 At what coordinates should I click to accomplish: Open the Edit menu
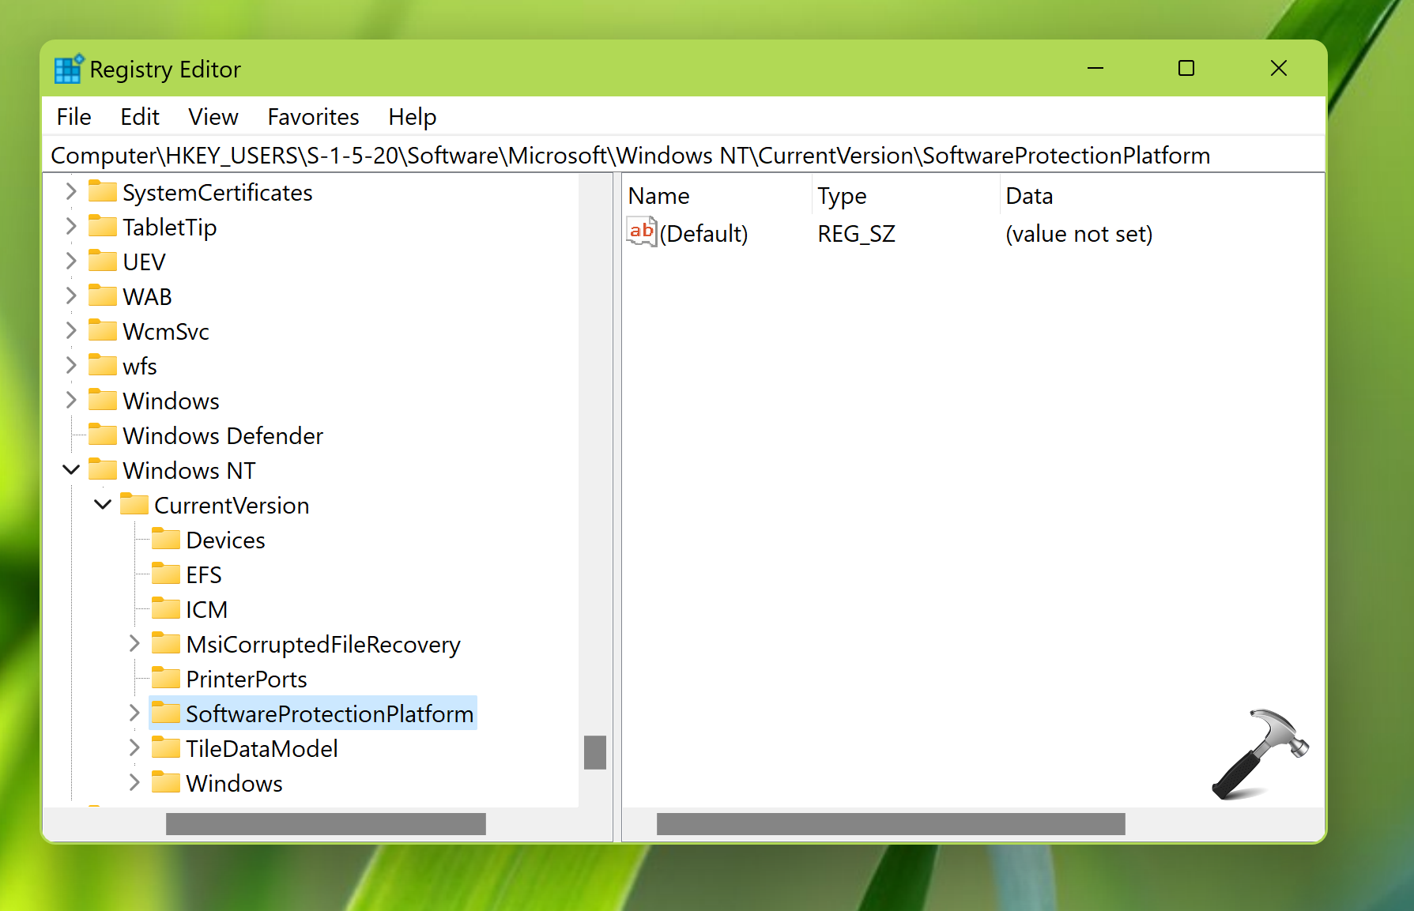140,117
